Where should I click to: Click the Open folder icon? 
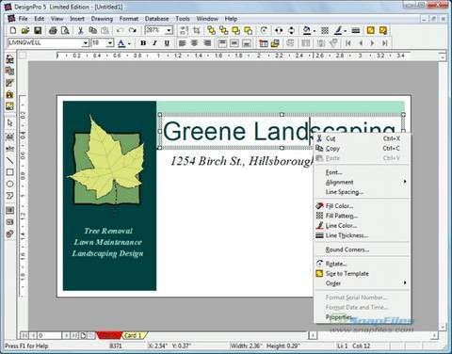(25, 30)
